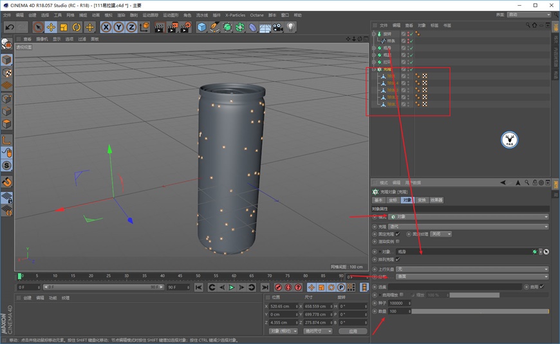Select polygon mode in left sidebar
This screenshot has width=560, height=344.
[7, 124]
